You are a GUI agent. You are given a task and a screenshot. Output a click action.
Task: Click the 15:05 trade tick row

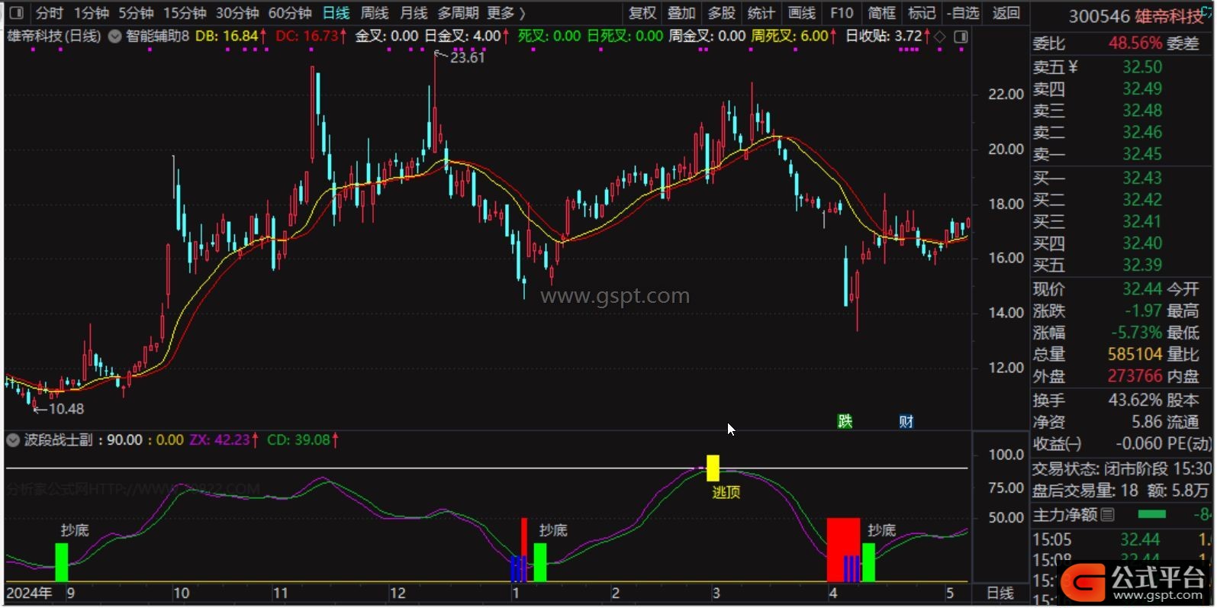pyautogui.click(x=1122, y=540)
